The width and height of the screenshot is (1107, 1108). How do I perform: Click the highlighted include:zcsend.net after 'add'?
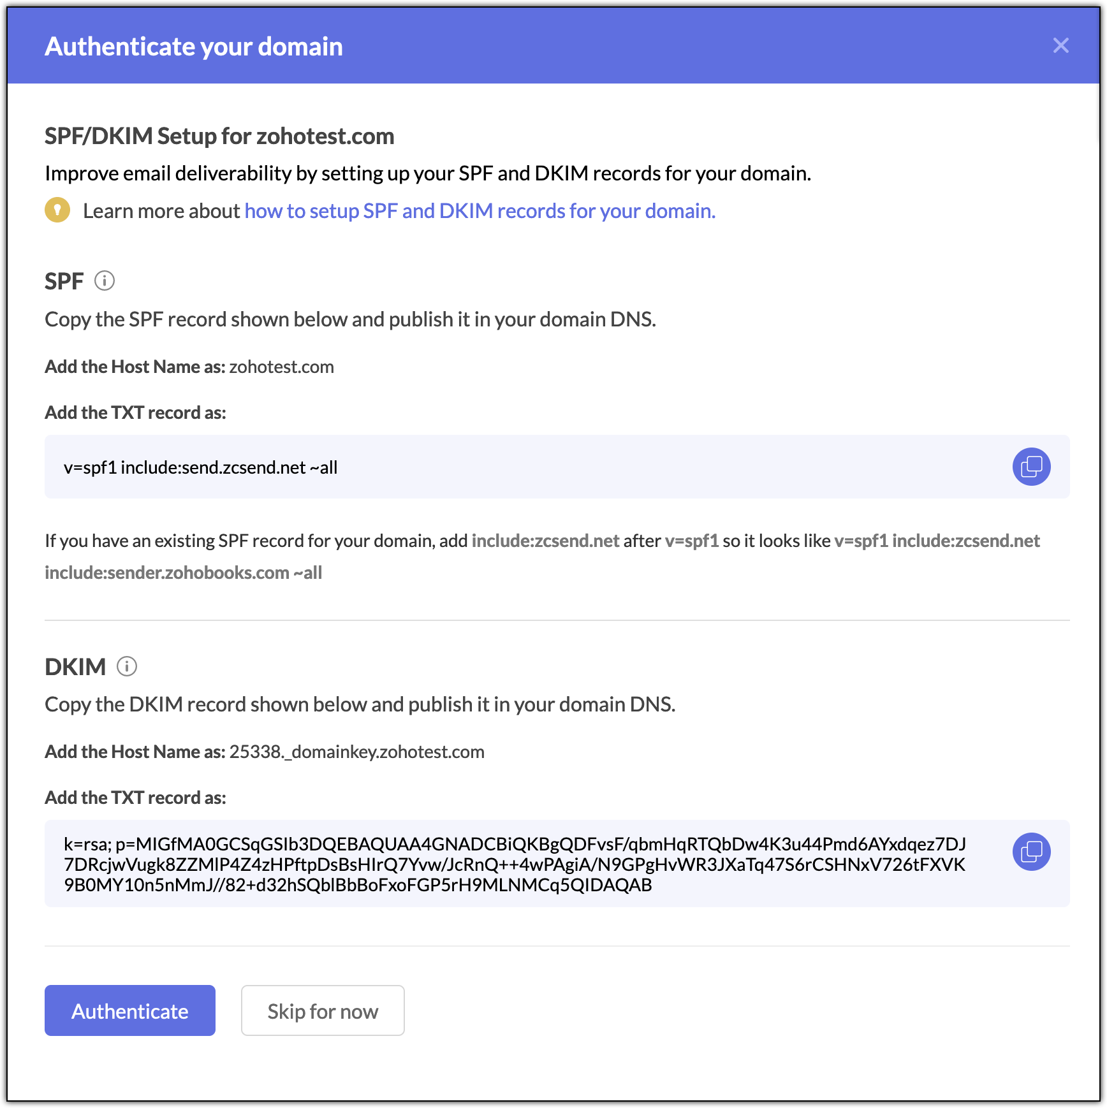coord(545,541)
